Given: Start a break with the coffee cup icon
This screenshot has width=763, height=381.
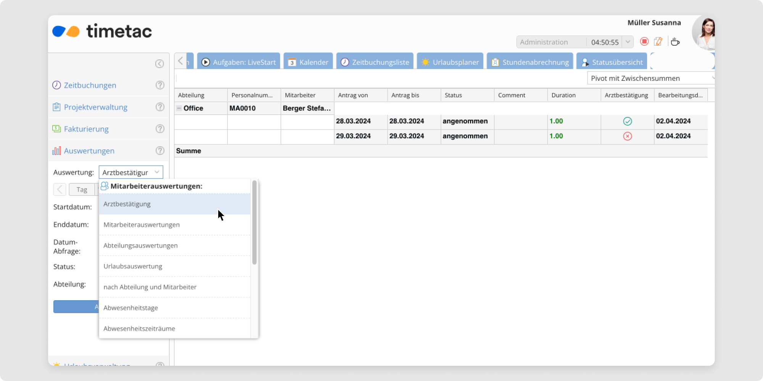Looking at the screenshot, I should (x=675, y=42).
